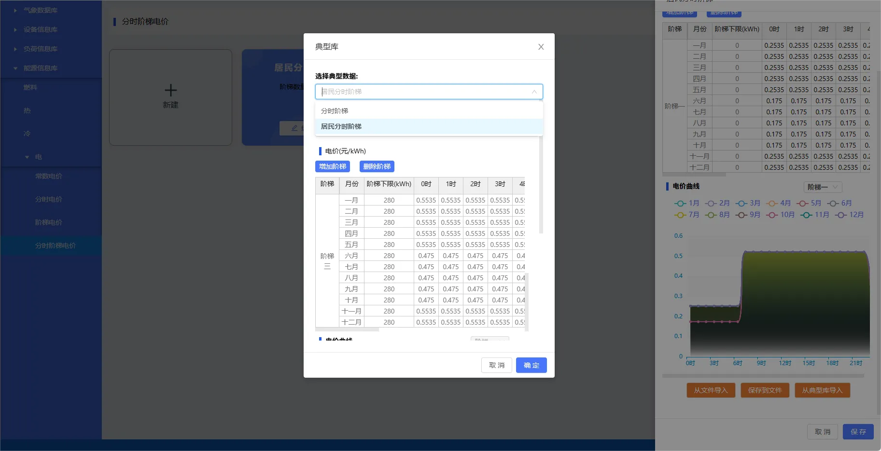Select 分时阶梯电价 in the sidebar
This screenshot has height=451, width=881.
click(x=51, y=246)
